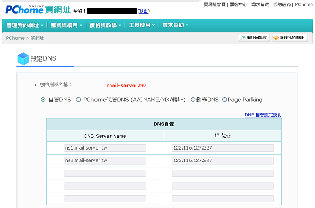Open the 我的信箱 top link

(282, 5)
